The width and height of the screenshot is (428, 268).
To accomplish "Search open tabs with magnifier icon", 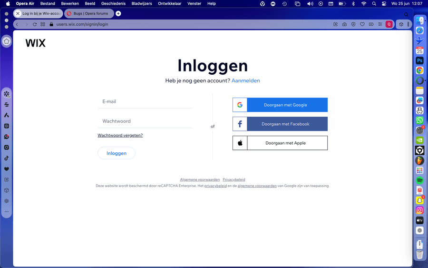I will point(406,14).
